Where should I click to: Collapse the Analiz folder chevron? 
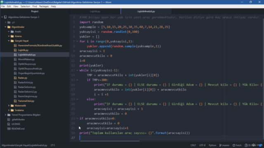pyautogui.click(x=9, y=32)
